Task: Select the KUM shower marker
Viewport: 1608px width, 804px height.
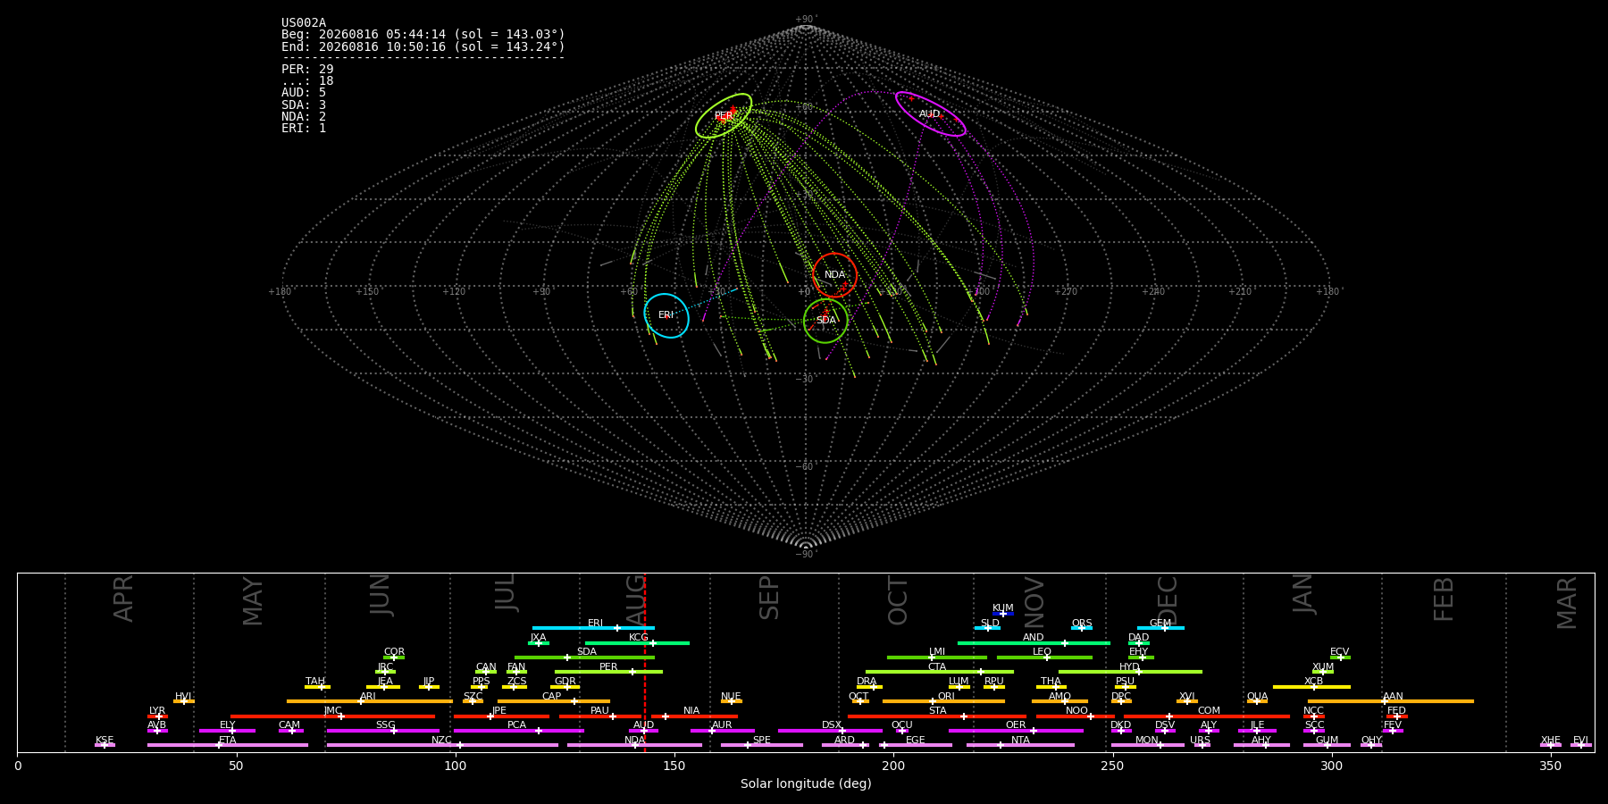Action: (x=1003, y=614)
